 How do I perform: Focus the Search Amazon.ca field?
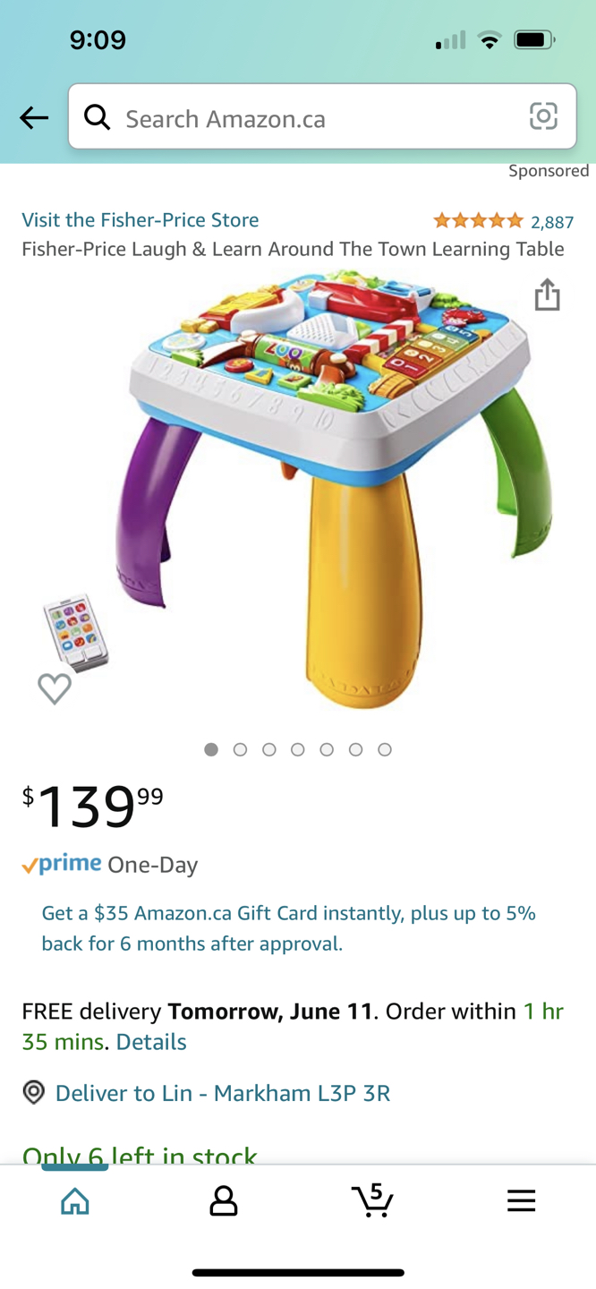[x=322, y=116]
